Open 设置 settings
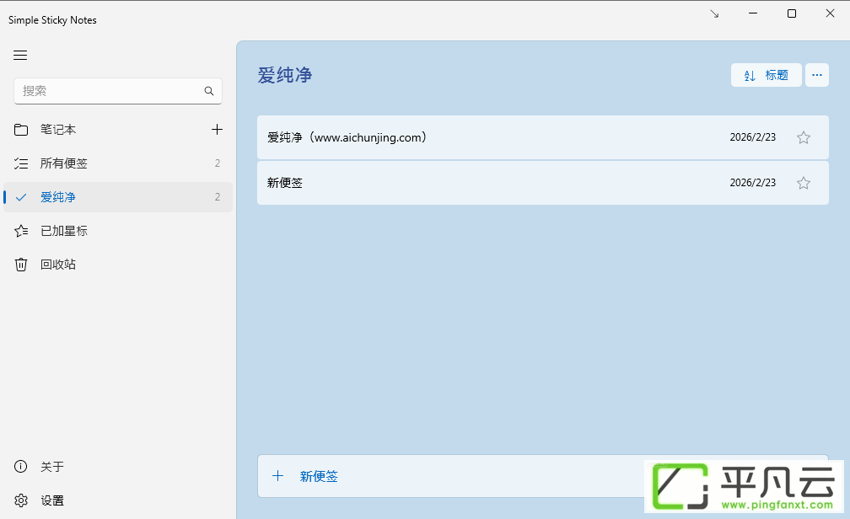The width and height of the screenshot is (850, 519). [118, 500]
